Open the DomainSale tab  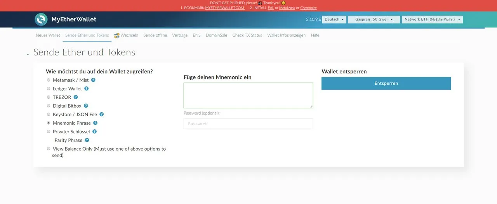(x=216, y=35)
